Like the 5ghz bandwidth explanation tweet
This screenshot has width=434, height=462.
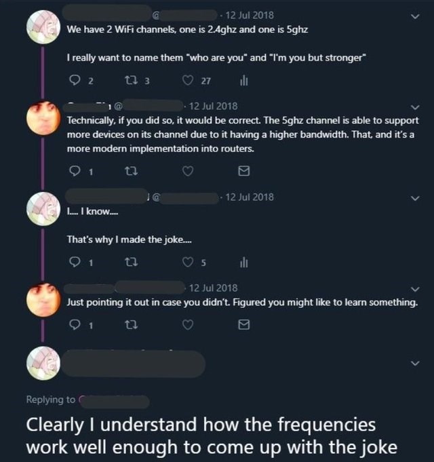pyautogui.click(x=189, y=172)
